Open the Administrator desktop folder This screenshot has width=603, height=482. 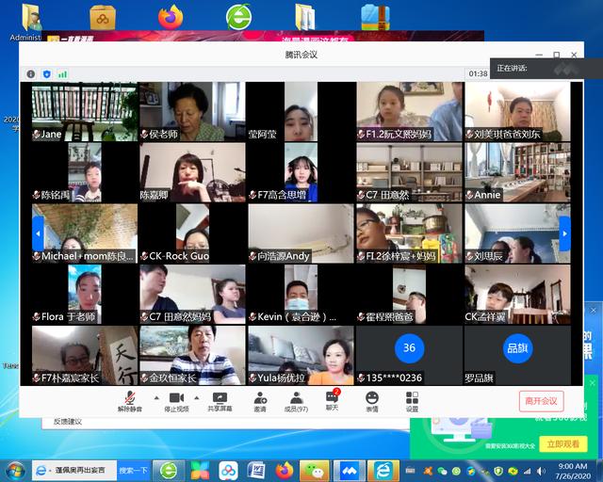point(31,21)
